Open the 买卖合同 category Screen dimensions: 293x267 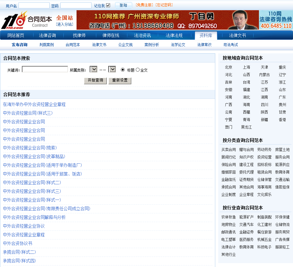(228, 150)
